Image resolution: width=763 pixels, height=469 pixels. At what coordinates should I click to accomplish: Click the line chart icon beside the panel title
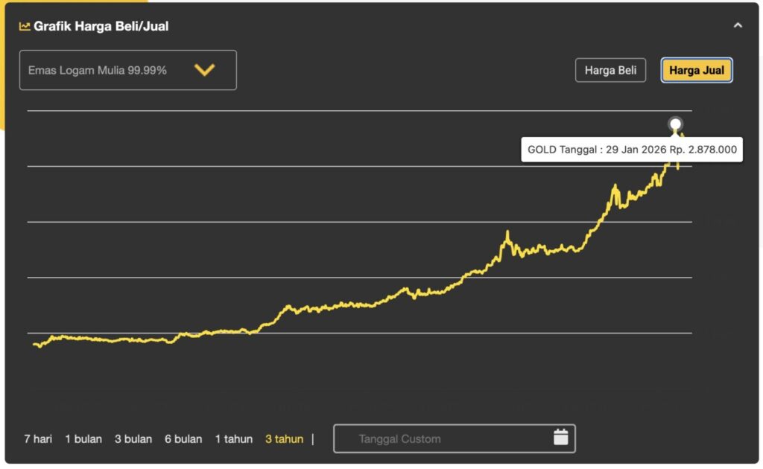click(x=25, y=25)
